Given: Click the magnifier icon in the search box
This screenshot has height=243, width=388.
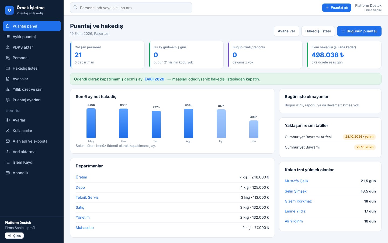Looking at the screenshot, I should coord(75,8).
